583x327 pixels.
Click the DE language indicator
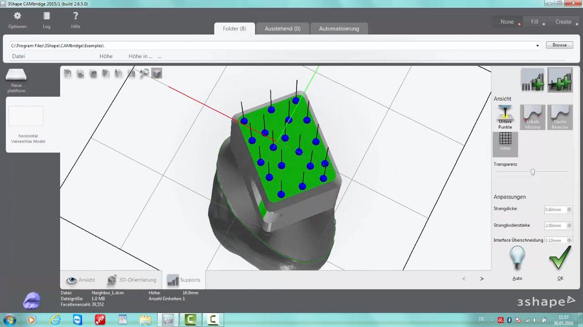coord(482,319)
